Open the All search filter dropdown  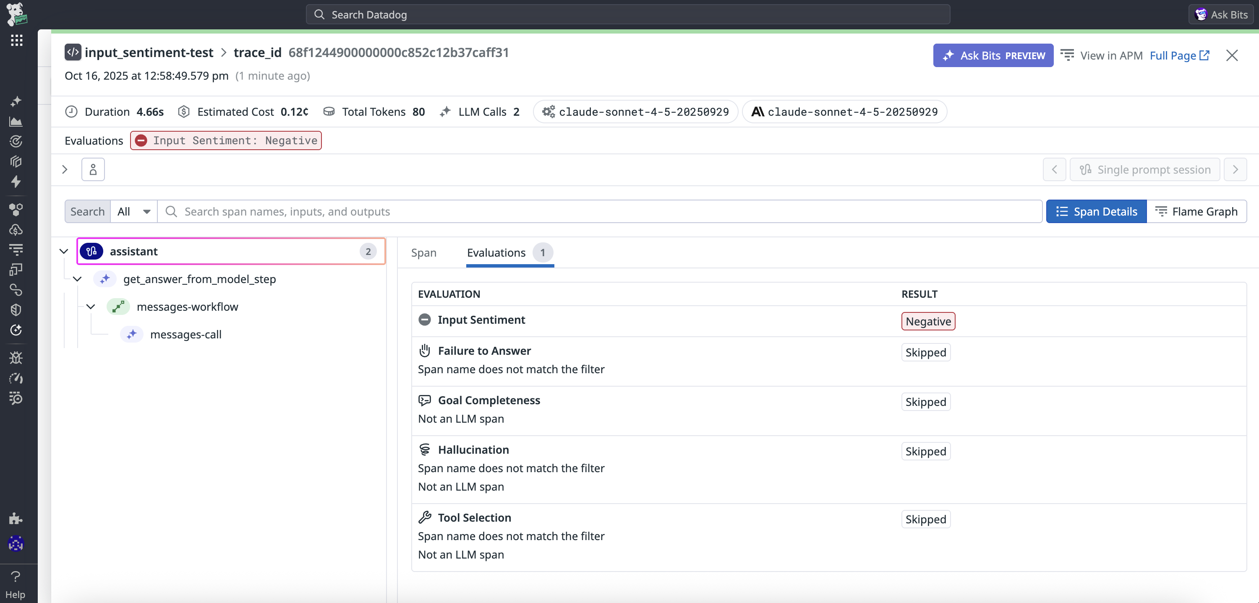(133, 211)
